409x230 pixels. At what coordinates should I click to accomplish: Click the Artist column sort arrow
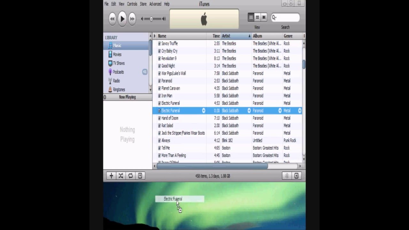pyautogui.click(x=249, y=36)
